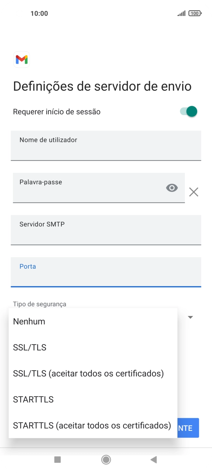Open the Tipo de segurança dropdown arrow
This screenshot has height=473, width=212.
coord(190,317)
